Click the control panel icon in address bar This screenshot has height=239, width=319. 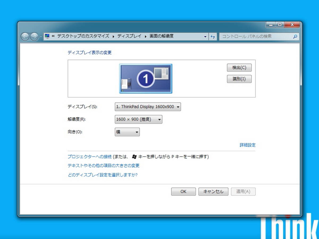(x=47, y=36)
